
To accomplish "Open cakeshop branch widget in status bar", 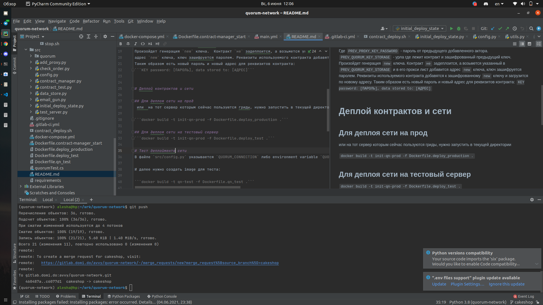I will click(521, 302).
